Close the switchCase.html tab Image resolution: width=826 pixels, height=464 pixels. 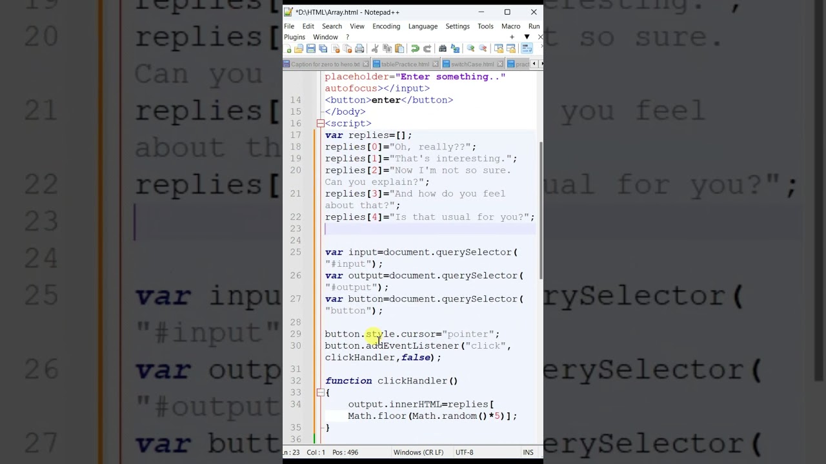point(499,64)
